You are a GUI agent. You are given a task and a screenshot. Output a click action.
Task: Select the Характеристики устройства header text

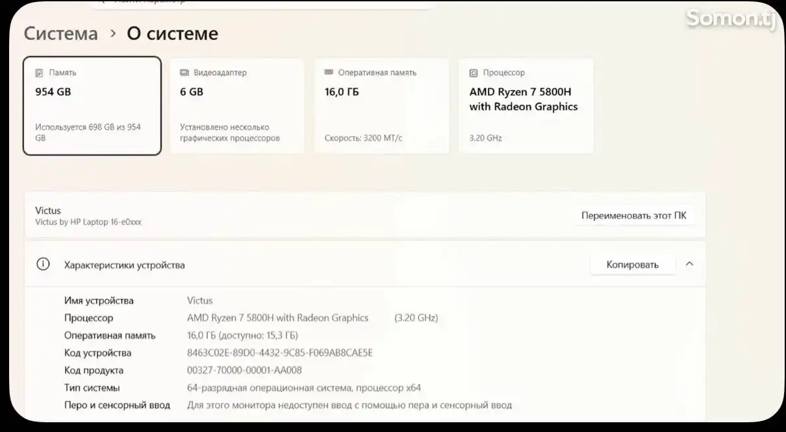125,265
